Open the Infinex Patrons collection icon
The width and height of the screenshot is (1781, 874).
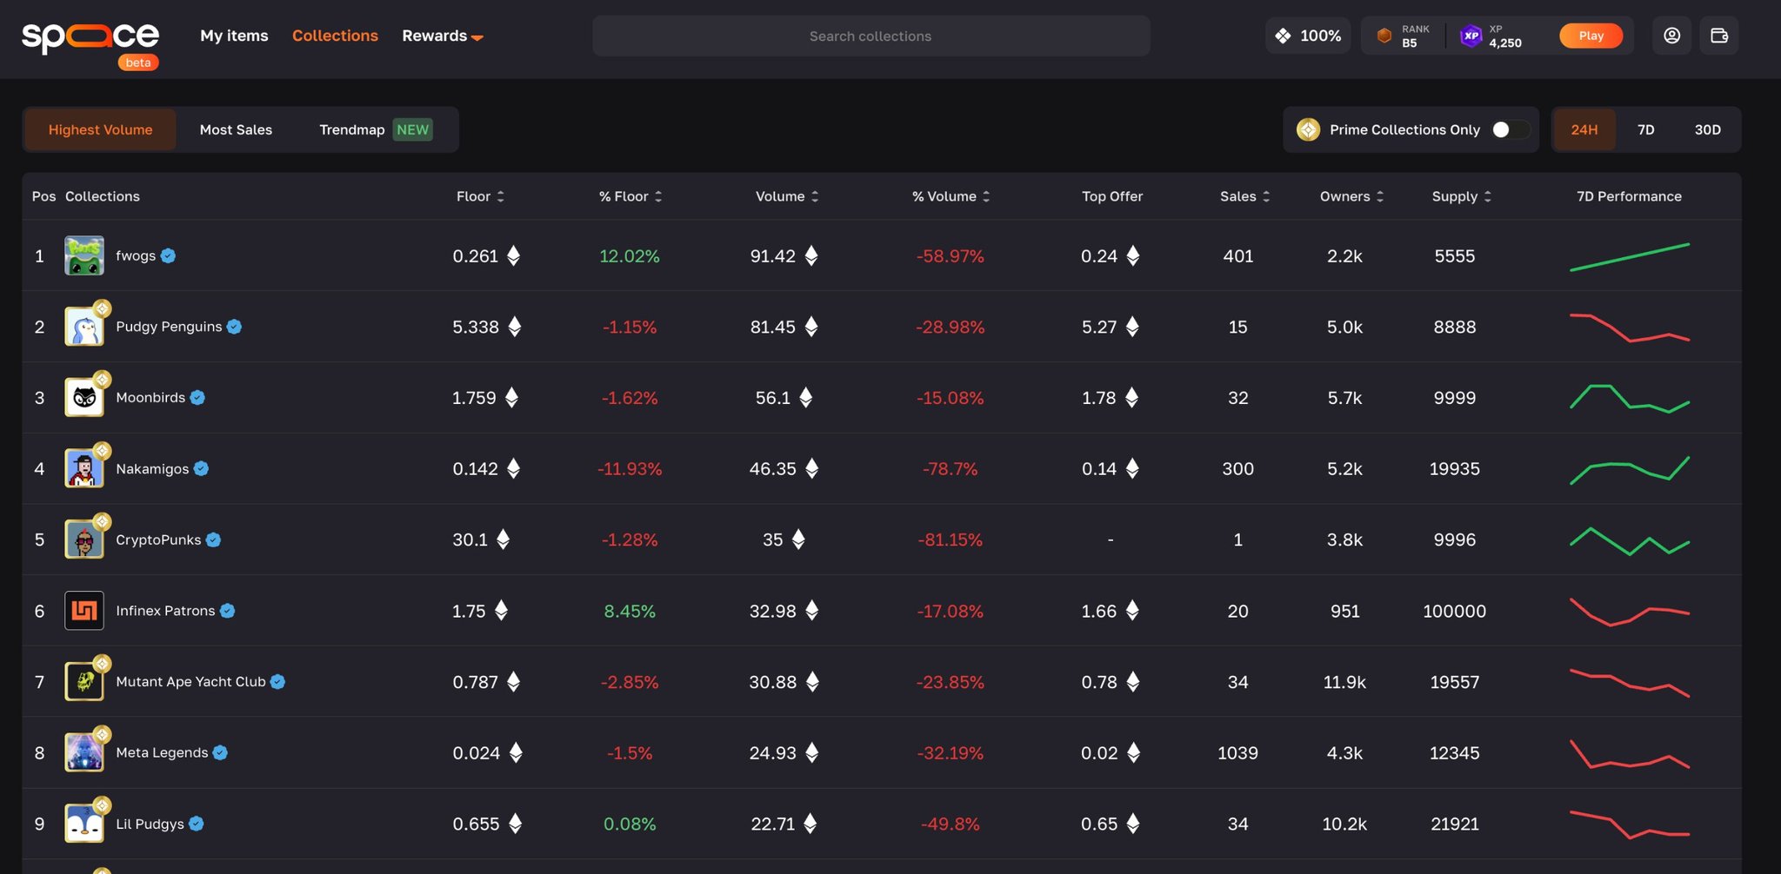(x=84, y=611)
